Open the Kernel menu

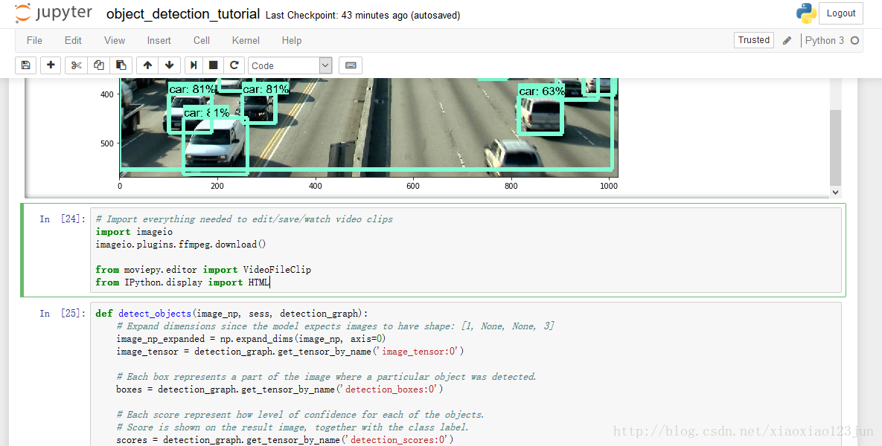click(x=246, y=40)
